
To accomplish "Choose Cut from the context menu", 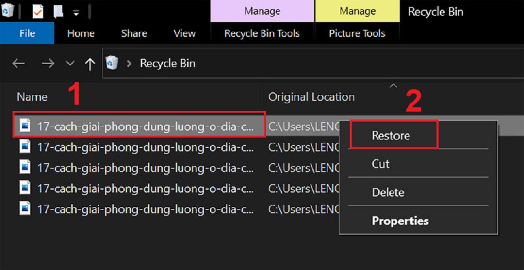I will (x=418, y=163).
